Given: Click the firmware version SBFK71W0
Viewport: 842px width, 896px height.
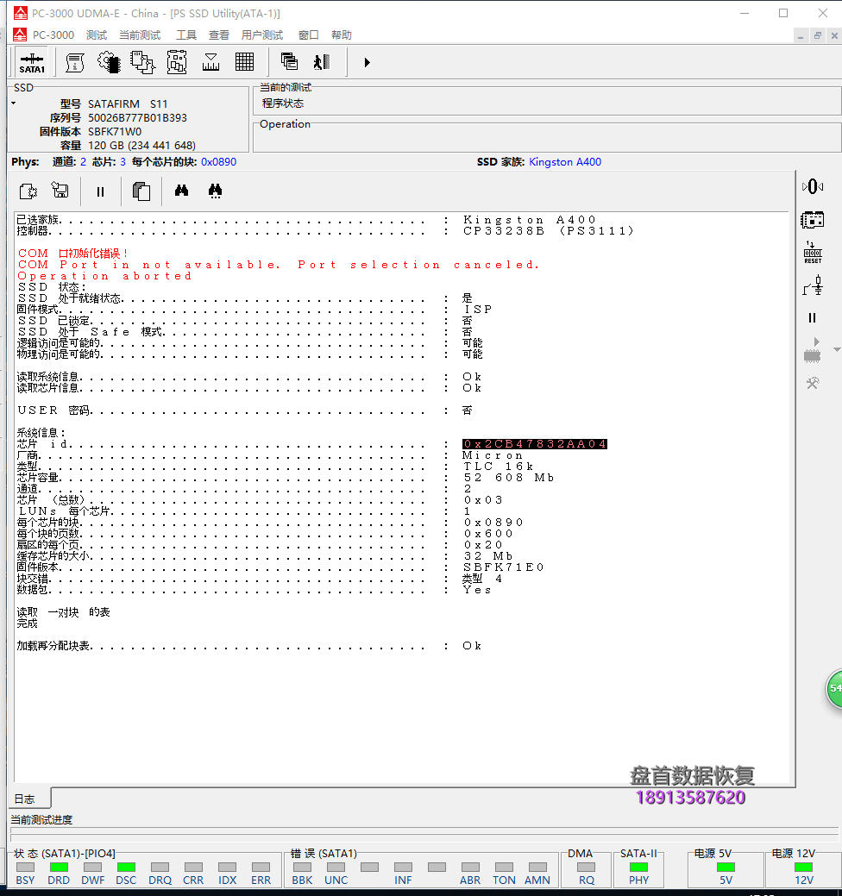Looking at the screenshot, I should (x=115, y=131).
